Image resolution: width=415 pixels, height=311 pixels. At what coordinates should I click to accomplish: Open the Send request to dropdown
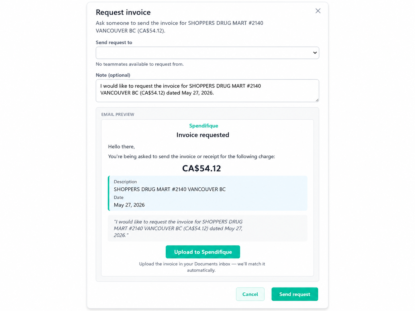coord(207,53)
